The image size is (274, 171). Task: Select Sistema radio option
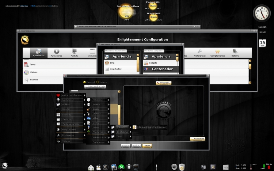pos(101,82)
